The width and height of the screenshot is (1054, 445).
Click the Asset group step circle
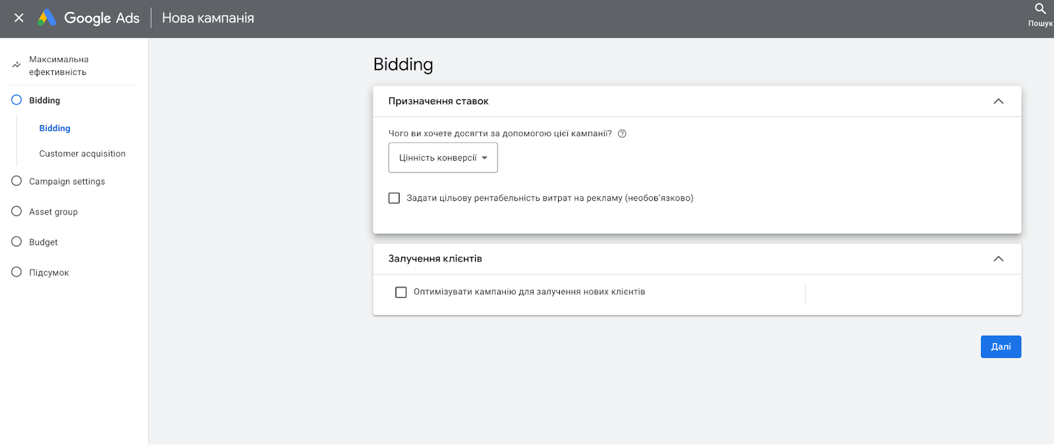pos(16,211)
